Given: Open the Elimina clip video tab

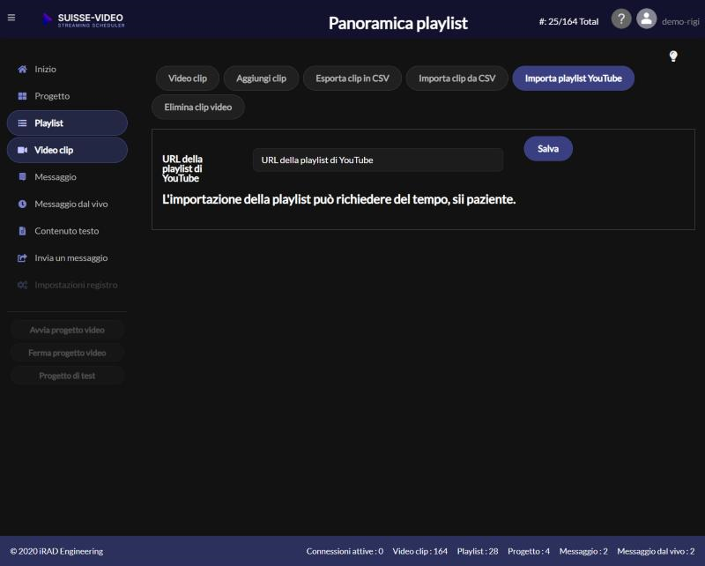Looking at the screenshot, I should [x=197, y=107].
